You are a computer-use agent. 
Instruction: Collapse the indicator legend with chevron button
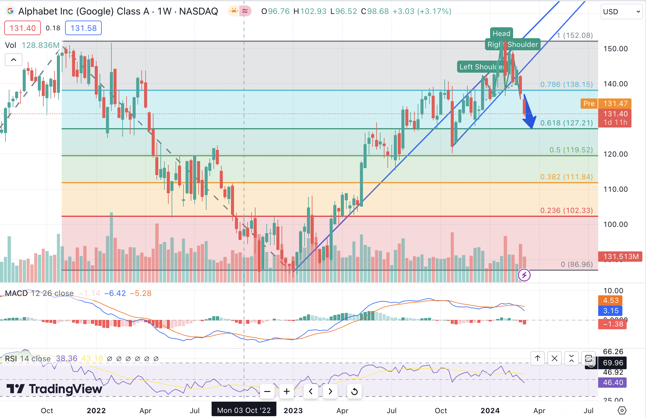14,60
